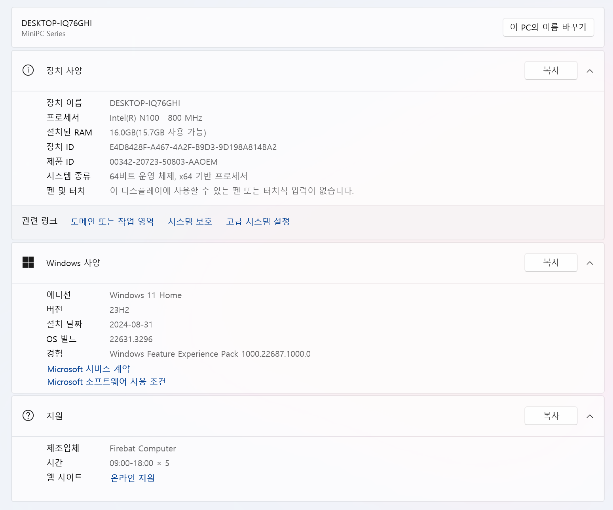Click edition value Windows 11 Home
Viewport: 613px width, 510px height.
[146, 295]
